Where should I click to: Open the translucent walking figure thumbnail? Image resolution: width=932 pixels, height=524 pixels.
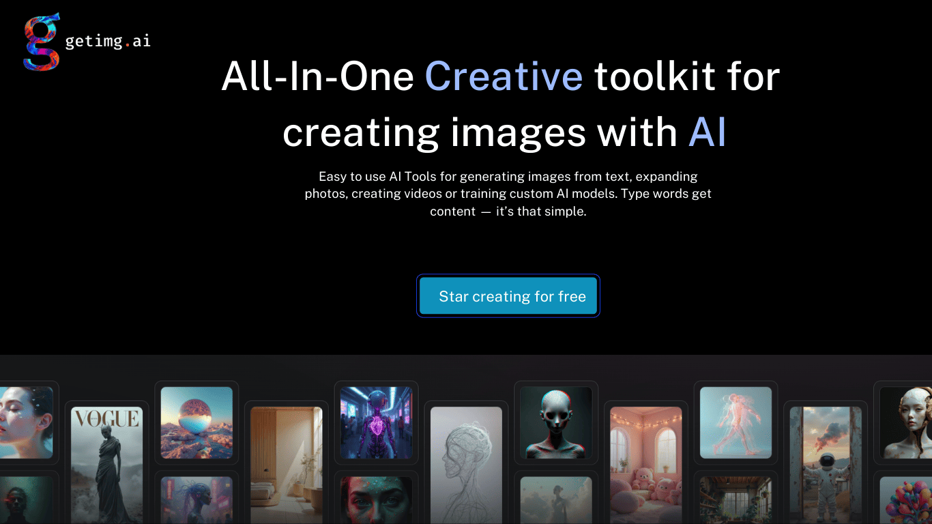pos(736,422)
